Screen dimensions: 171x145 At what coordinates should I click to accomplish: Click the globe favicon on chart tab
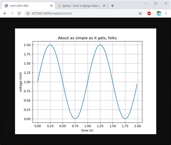click(x=6, y=6)
